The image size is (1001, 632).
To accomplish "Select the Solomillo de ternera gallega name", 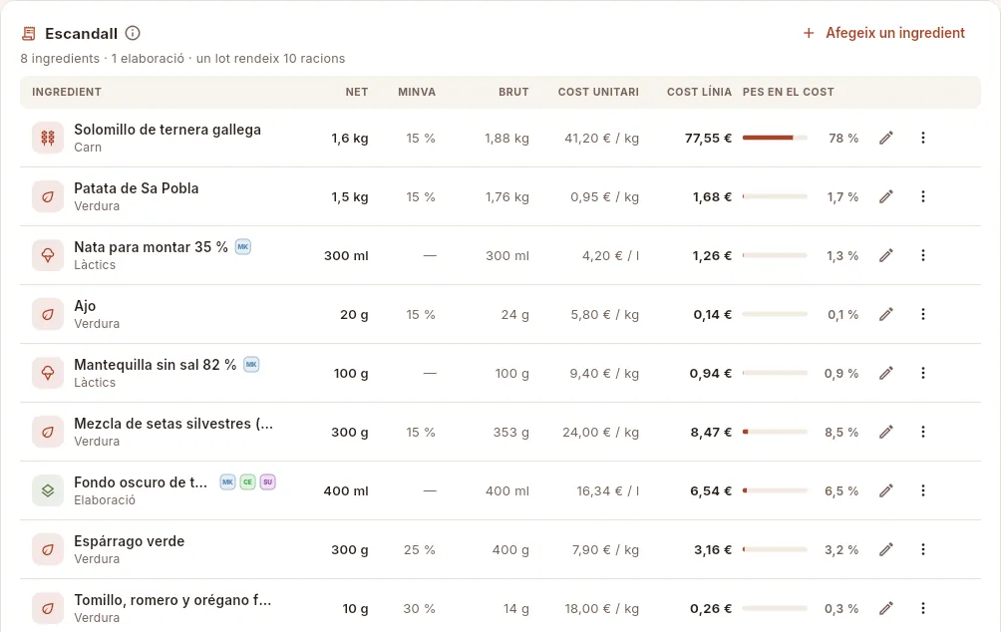I will tap(167, 130).
